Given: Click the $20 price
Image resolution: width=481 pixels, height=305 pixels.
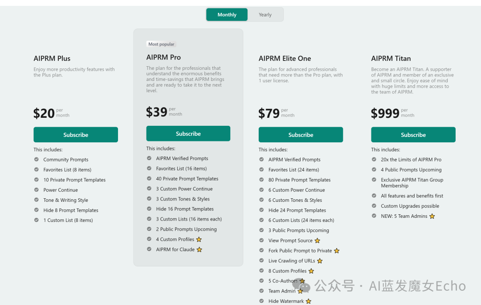Looking at the screenshot, I should (44, 113).
